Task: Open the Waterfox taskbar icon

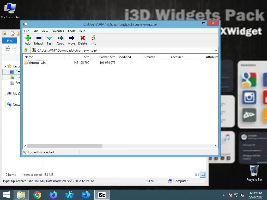Action: click(x=70, y=195)
